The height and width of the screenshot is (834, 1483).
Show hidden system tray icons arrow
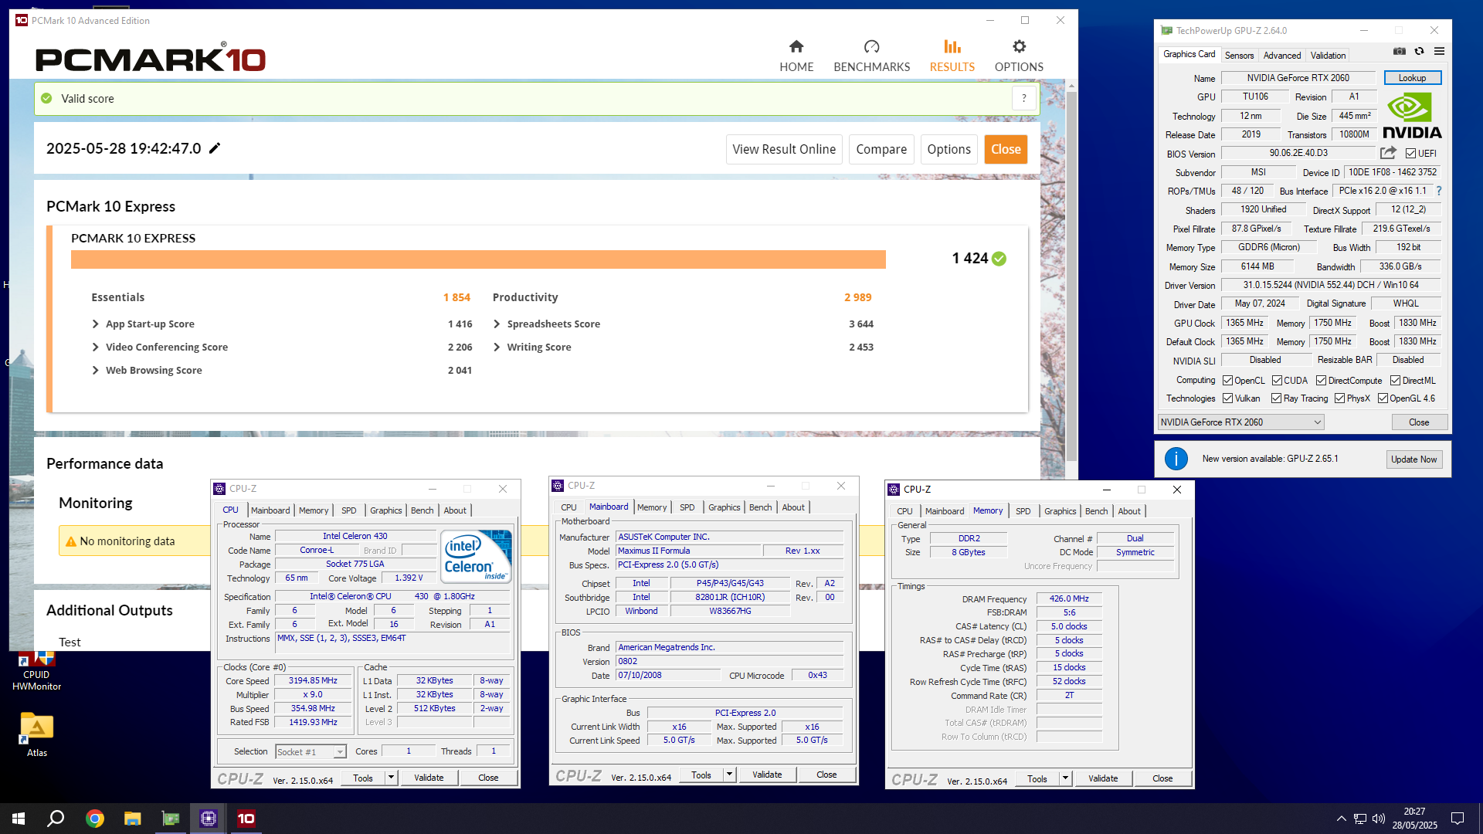(x=1341, y=819)
